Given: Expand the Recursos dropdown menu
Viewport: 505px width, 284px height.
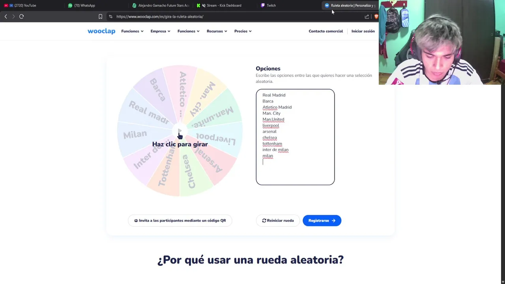Looking at the screenshot, I should point(217,31).
